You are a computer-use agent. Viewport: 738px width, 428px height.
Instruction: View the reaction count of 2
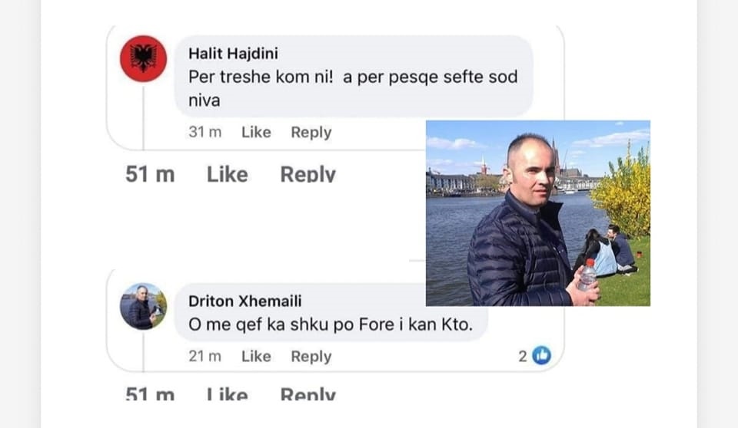(x=523, y=357)
